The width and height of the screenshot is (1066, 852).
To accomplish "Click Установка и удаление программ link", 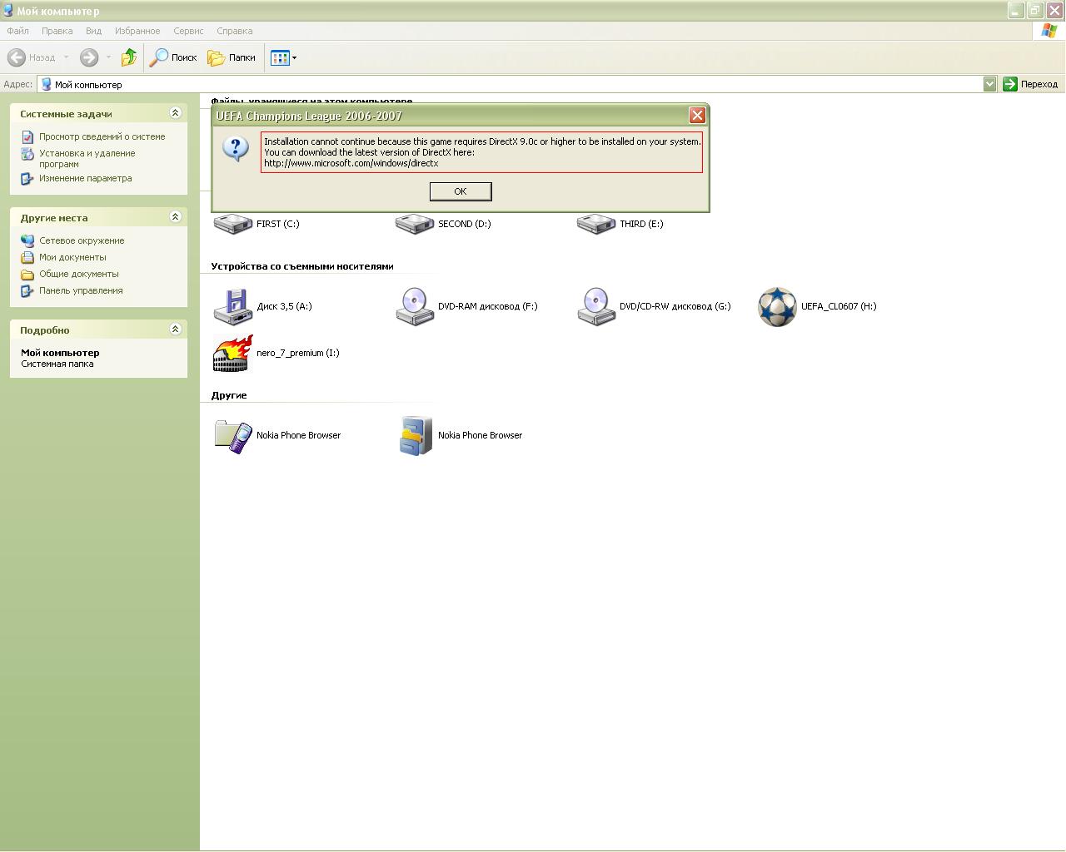I will [x=87, y=158].
